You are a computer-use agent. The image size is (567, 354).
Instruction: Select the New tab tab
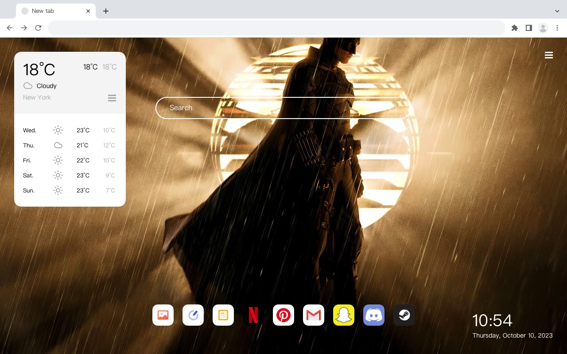[56, 11]
